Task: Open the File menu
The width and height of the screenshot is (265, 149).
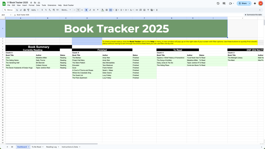Action: pos(9,6)
